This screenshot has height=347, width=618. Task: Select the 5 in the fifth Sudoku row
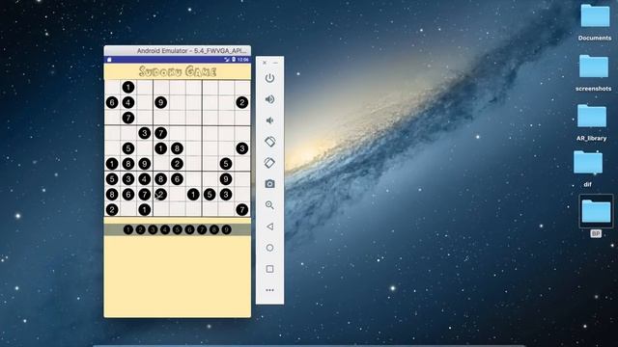(x=128, y=148)
